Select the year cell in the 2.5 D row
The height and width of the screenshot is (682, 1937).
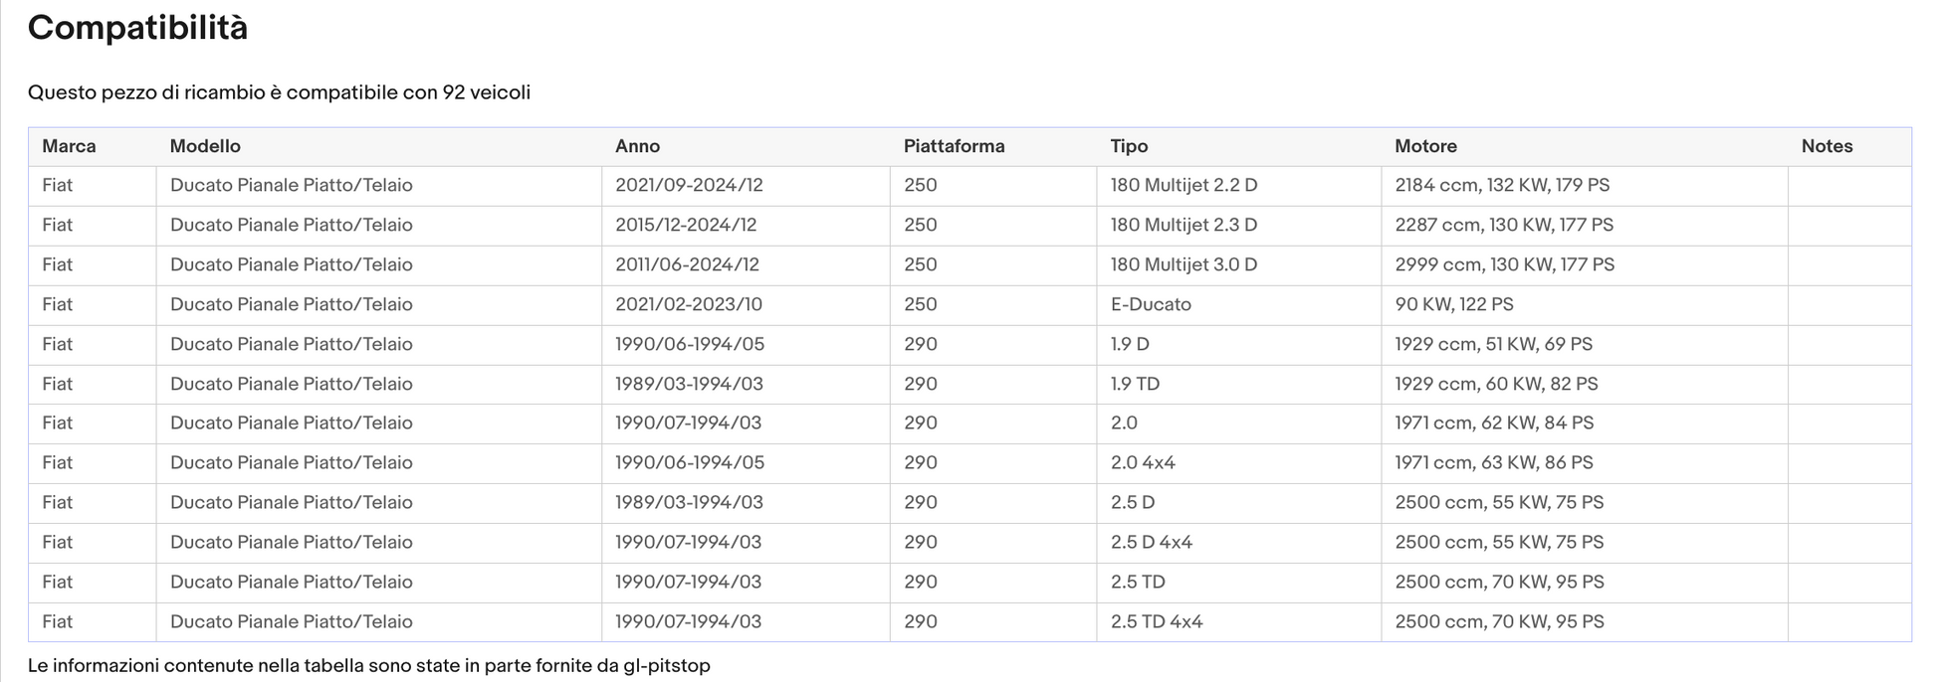pyautogui.click(x=746, y=503)
